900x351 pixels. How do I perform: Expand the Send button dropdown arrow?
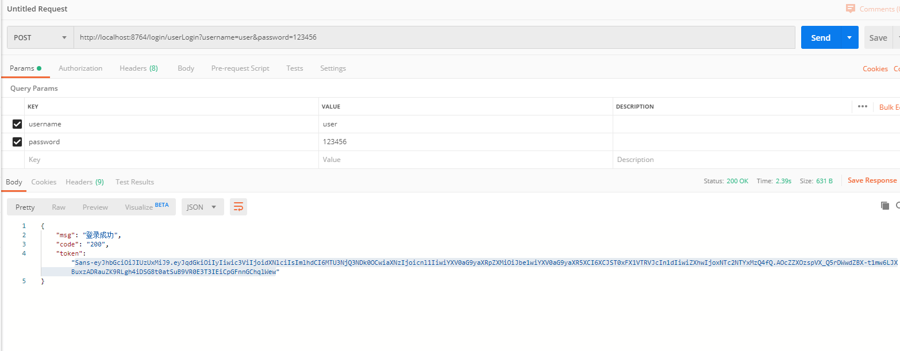tap(849, 37)
